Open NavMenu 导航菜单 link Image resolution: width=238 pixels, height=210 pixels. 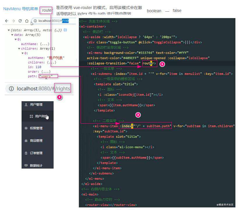click(x=21, y=9)
